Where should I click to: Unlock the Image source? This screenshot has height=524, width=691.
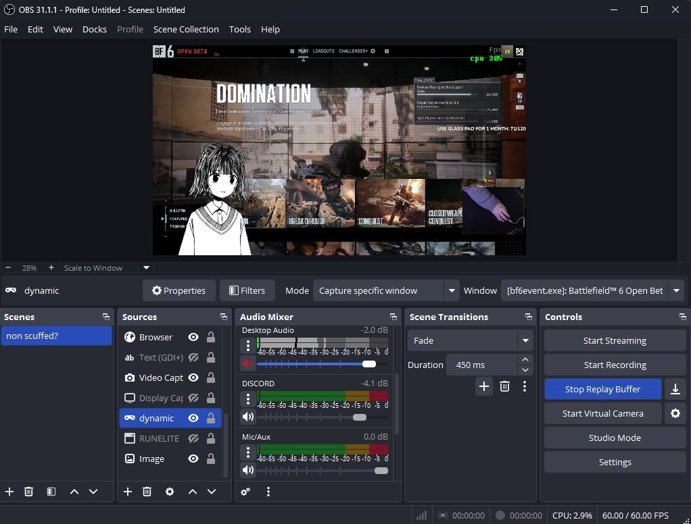tap(211, 459)
